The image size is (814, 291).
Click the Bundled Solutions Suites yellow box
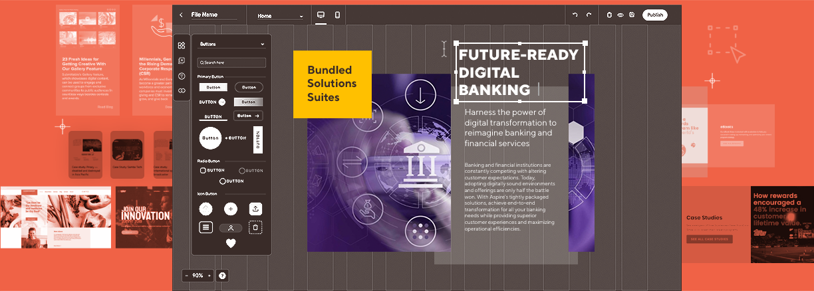(x=332, y=84)
